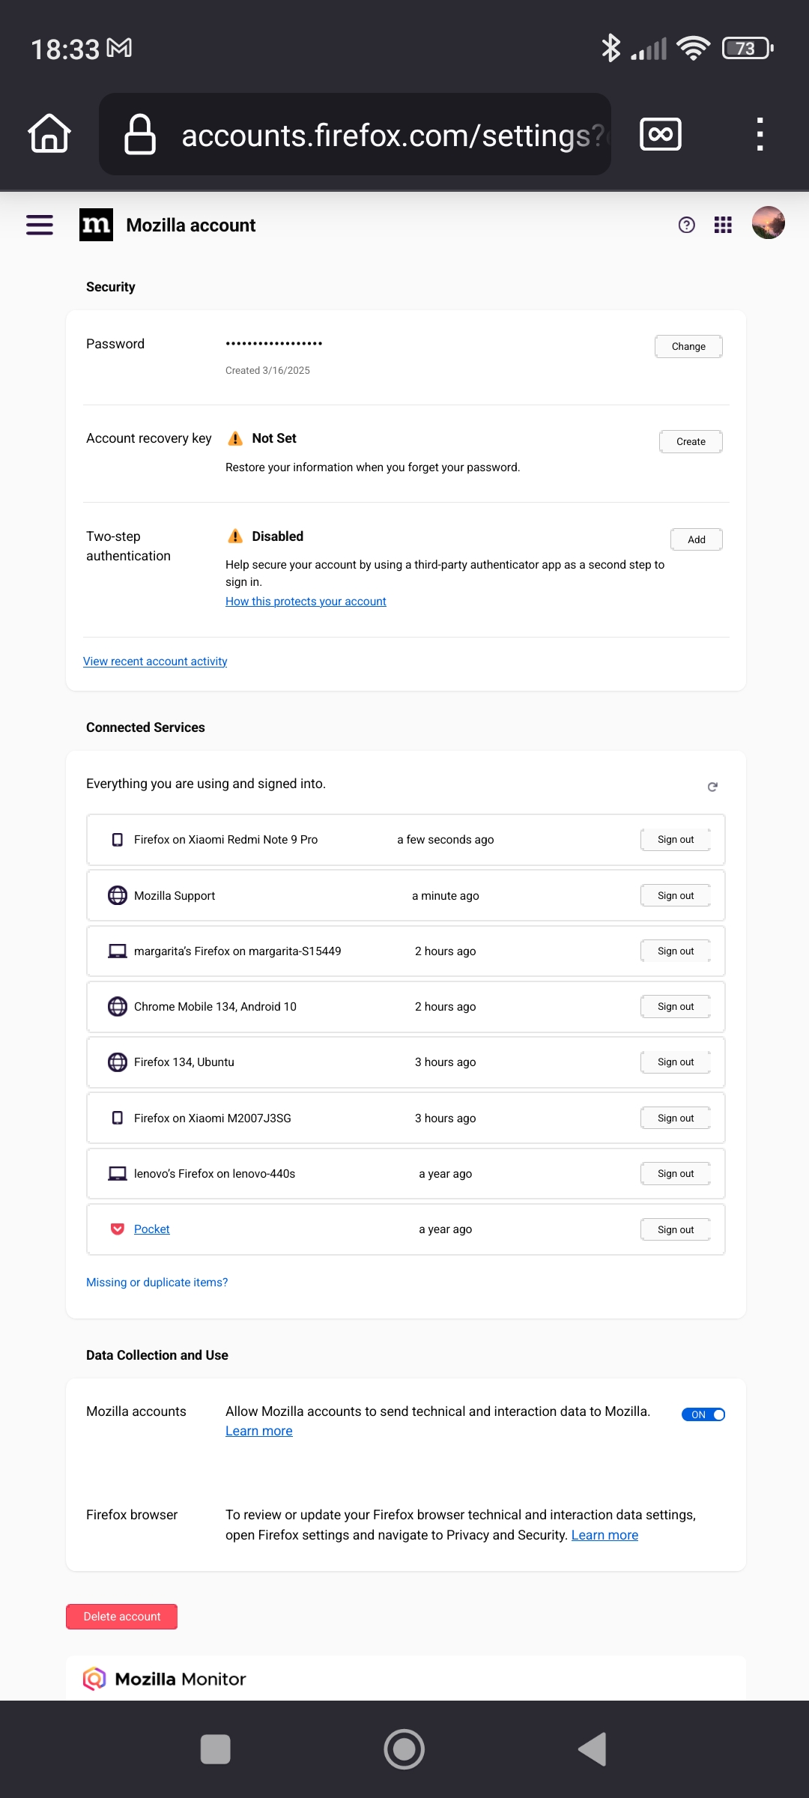
Task: Open Learn more for Firefox browser settings
Action: (x=605, y=1535)
